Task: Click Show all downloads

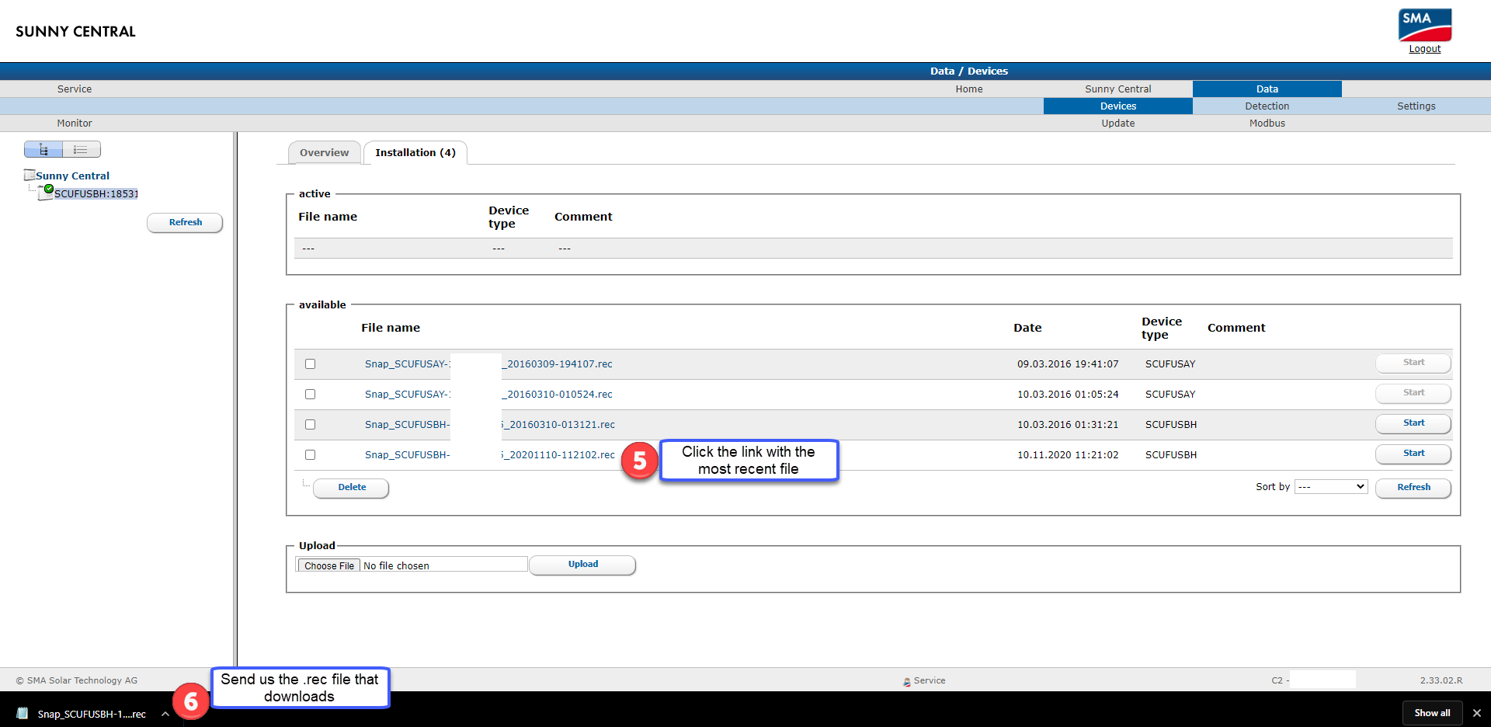Action: (1432, 713)
